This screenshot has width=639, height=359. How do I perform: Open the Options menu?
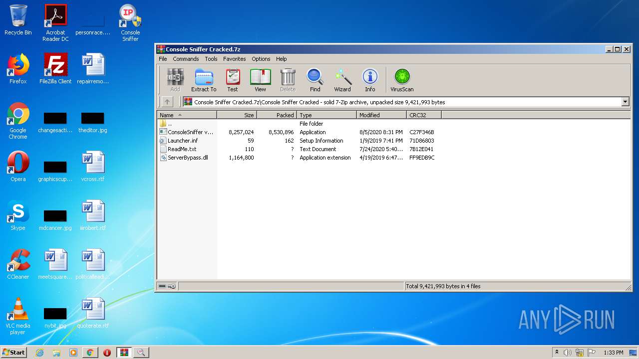[261, 59]
